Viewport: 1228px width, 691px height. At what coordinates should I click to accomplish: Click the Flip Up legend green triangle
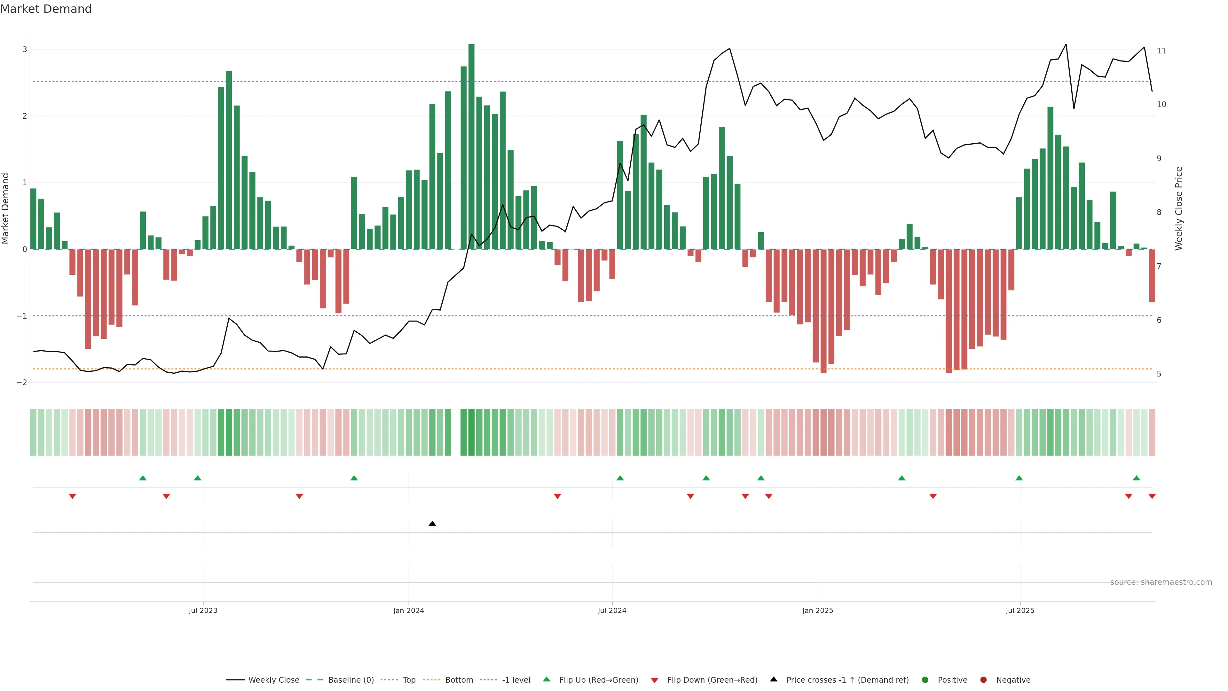click(546, 679)
